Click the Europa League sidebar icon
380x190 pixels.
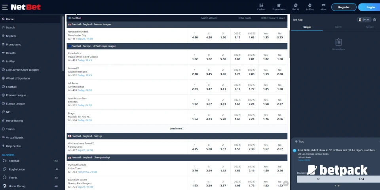[4, 104]
